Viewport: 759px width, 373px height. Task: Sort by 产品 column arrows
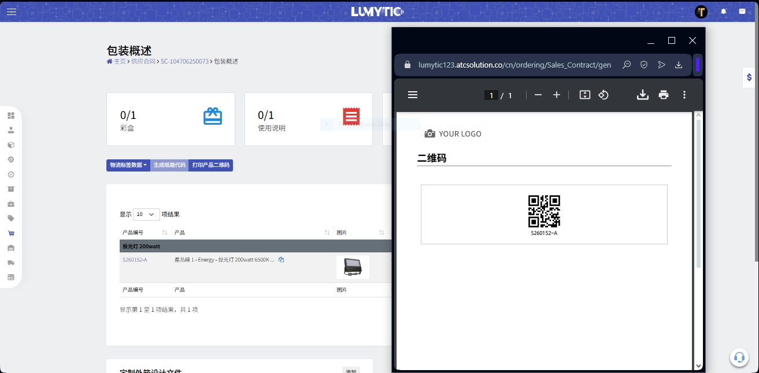327,233
